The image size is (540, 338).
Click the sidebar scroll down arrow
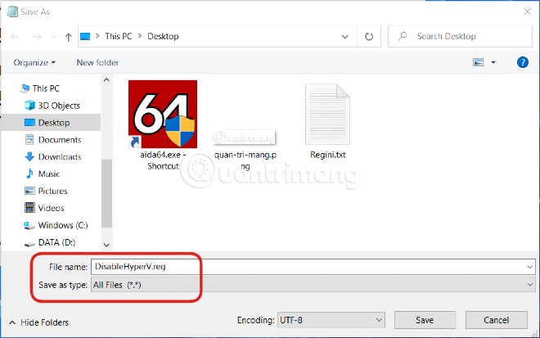point(106,245)
